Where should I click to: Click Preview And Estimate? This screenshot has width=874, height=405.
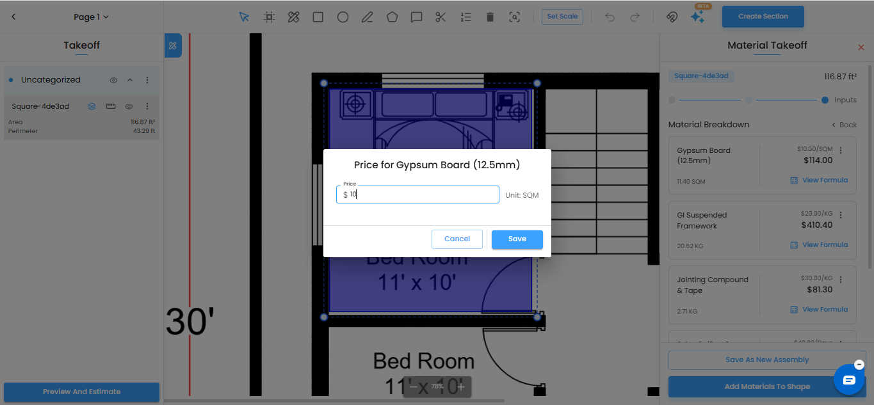coord(81,392)
